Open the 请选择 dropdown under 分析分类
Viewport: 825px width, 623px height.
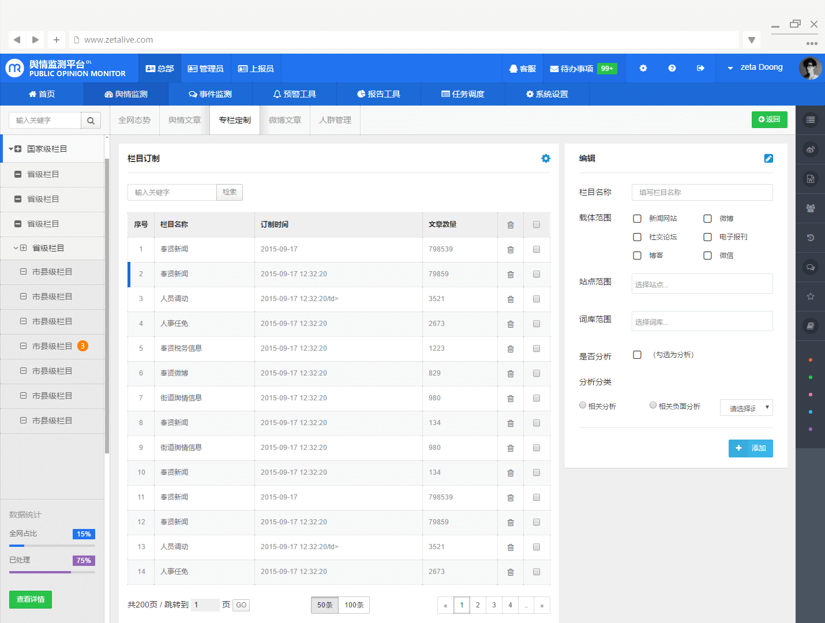tap(746, 407)
